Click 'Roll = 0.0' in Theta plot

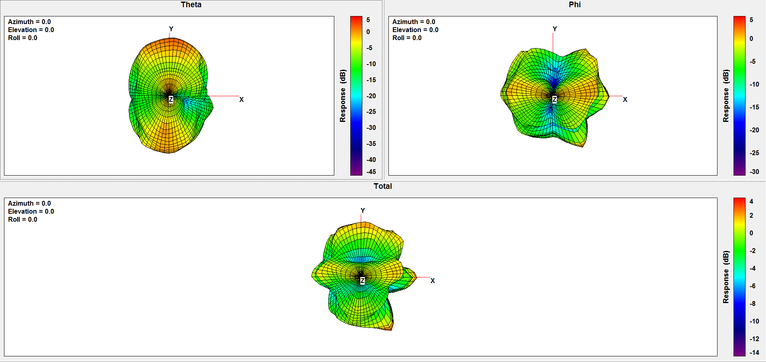click(x=22, y=38)
